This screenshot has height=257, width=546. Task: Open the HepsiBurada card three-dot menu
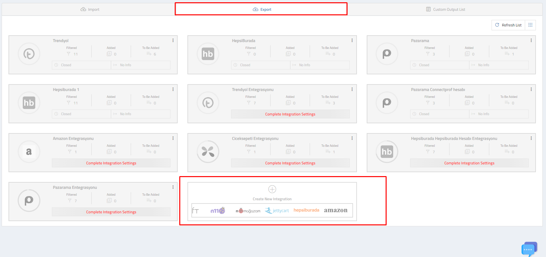tap(352, 40)
